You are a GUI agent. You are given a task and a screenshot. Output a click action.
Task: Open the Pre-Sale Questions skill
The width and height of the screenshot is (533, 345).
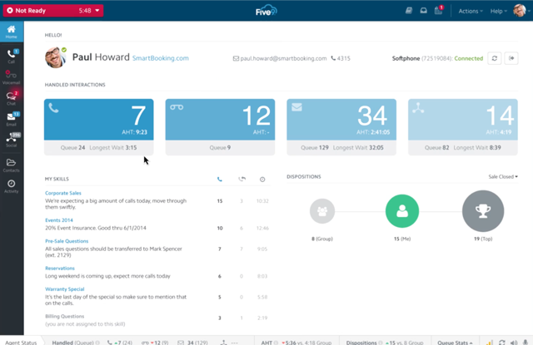(x=67, y=241)
